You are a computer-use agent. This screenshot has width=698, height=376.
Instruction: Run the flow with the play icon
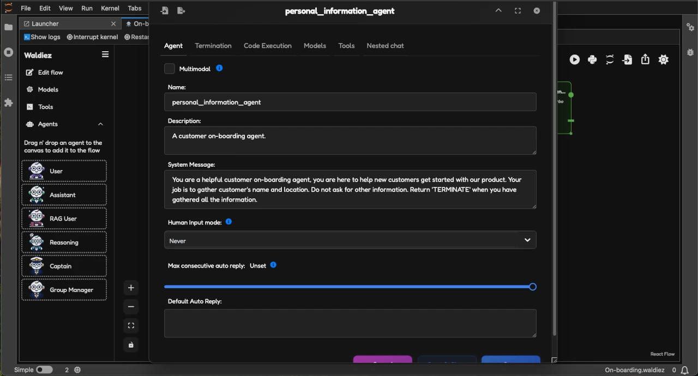[575, 60]
